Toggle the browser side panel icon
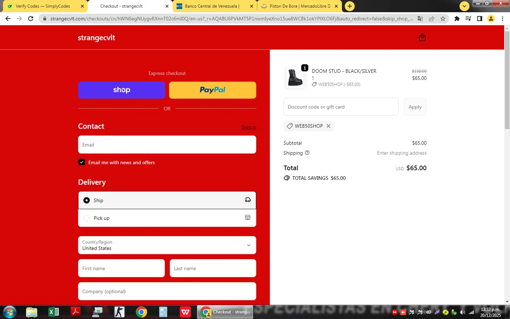 pyautogui.click(x=479, y=19)
